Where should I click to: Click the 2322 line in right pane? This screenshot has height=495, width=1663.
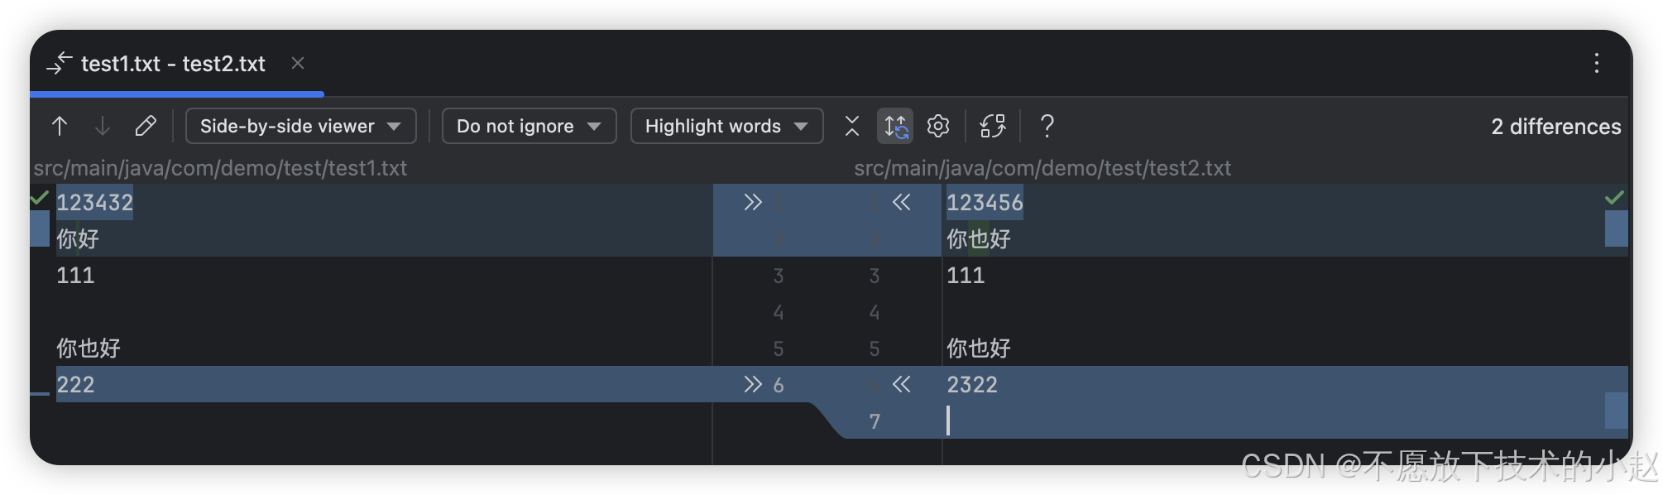[x=972, y=384]
